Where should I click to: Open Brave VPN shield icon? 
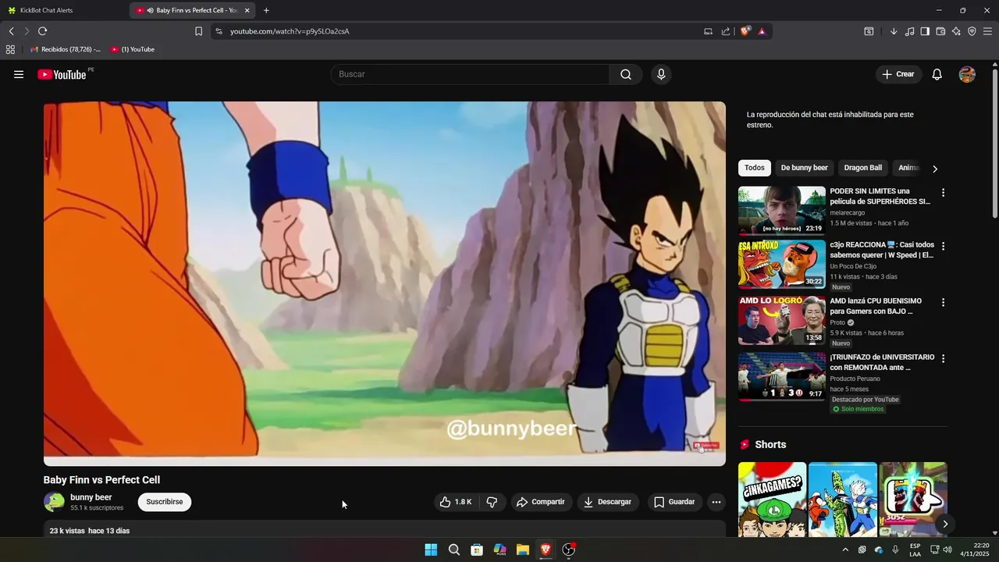coord(972,31)
